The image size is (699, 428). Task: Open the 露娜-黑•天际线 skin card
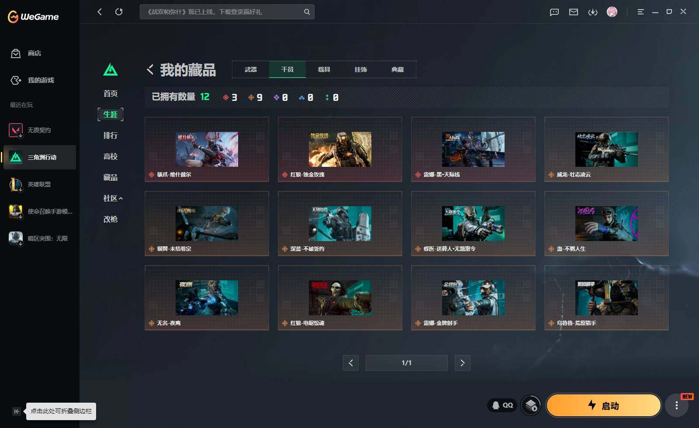click(x=473, y=149)
